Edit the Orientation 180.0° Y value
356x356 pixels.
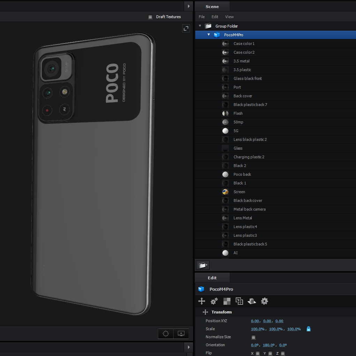click(x=269, y=345)
